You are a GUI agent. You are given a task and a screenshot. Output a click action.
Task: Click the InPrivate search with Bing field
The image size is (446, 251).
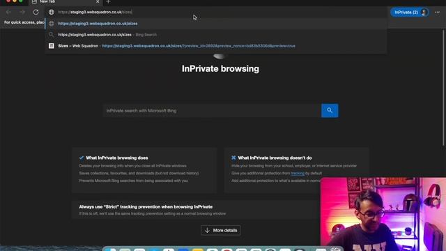tap(212, 111)
